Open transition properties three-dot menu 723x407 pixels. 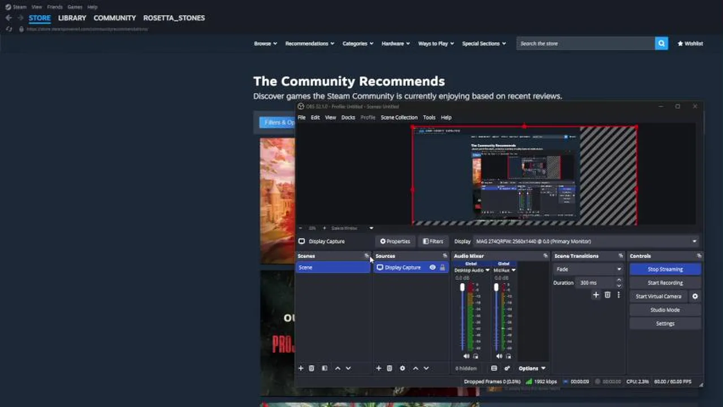click(x=618, y=295)
